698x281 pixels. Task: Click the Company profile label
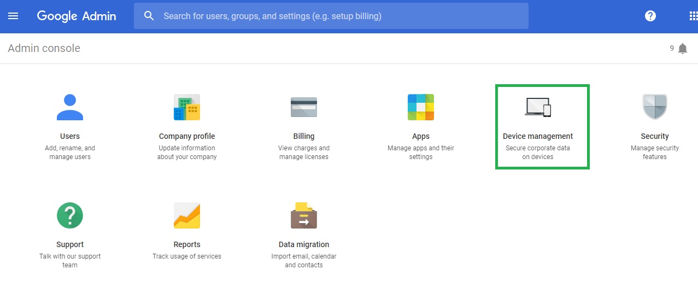coord(187,136)
